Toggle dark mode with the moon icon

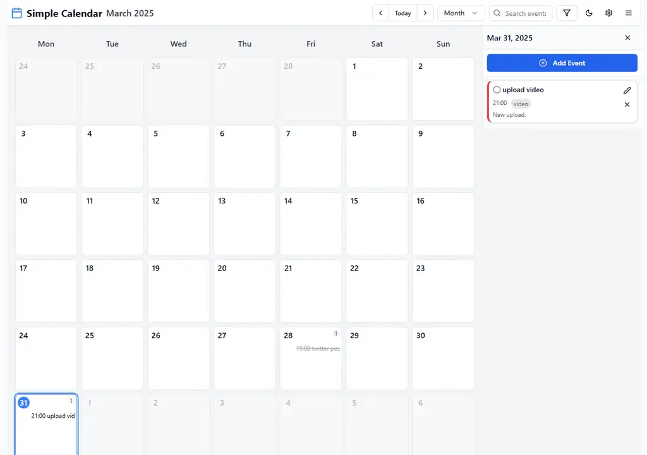pos(589,13)
